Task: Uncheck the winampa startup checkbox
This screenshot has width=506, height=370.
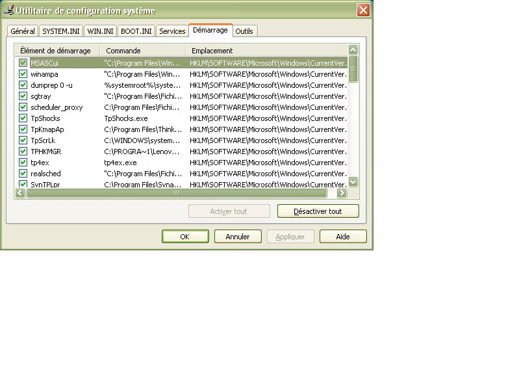Action: [23, 74]
